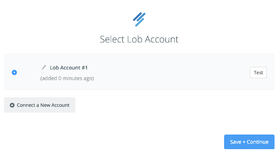The height and width of the screenshot is (155, 280).
Task: Click the blue Save + Continue button
Action: [x=249, y=142]
